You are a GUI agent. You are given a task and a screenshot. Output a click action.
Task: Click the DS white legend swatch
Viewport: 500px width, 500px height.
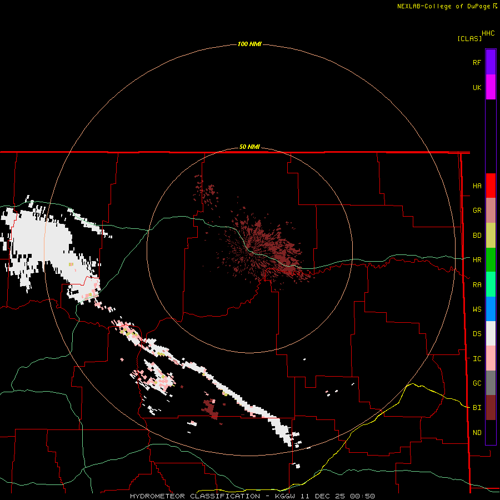click(491, 333)
